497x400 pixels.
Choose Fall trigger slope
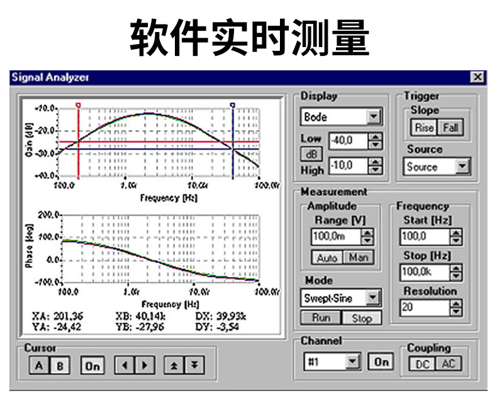point(450,127)
